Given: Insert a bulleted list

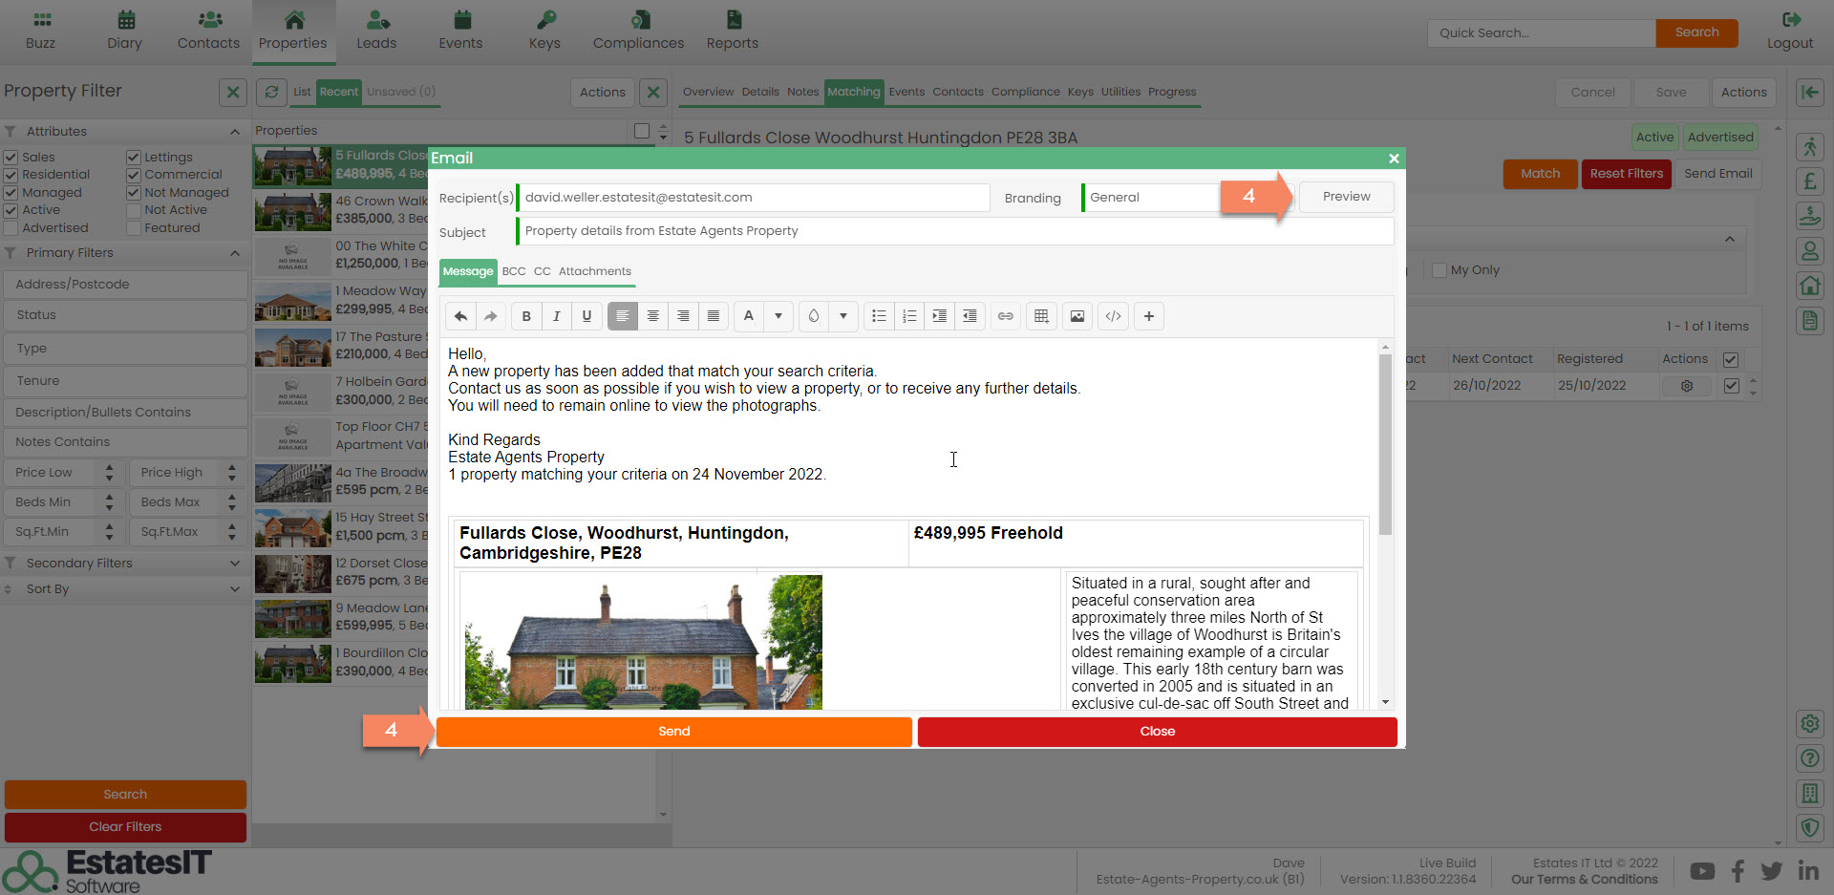Looking at the screenshot, I should [879, 316].
